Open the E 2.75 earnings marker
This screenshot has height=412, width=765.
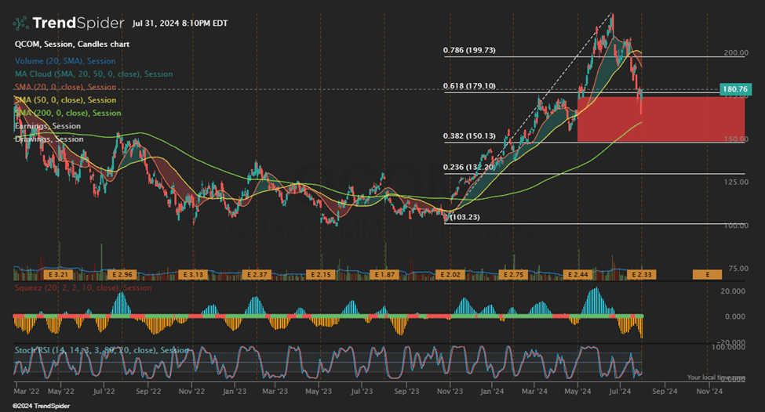tap(511, 275)
